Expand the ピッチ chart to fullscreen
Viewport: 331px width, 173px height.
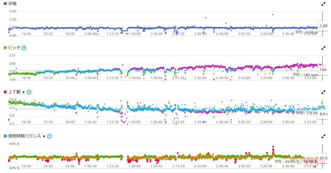click(x=323, y=47)
